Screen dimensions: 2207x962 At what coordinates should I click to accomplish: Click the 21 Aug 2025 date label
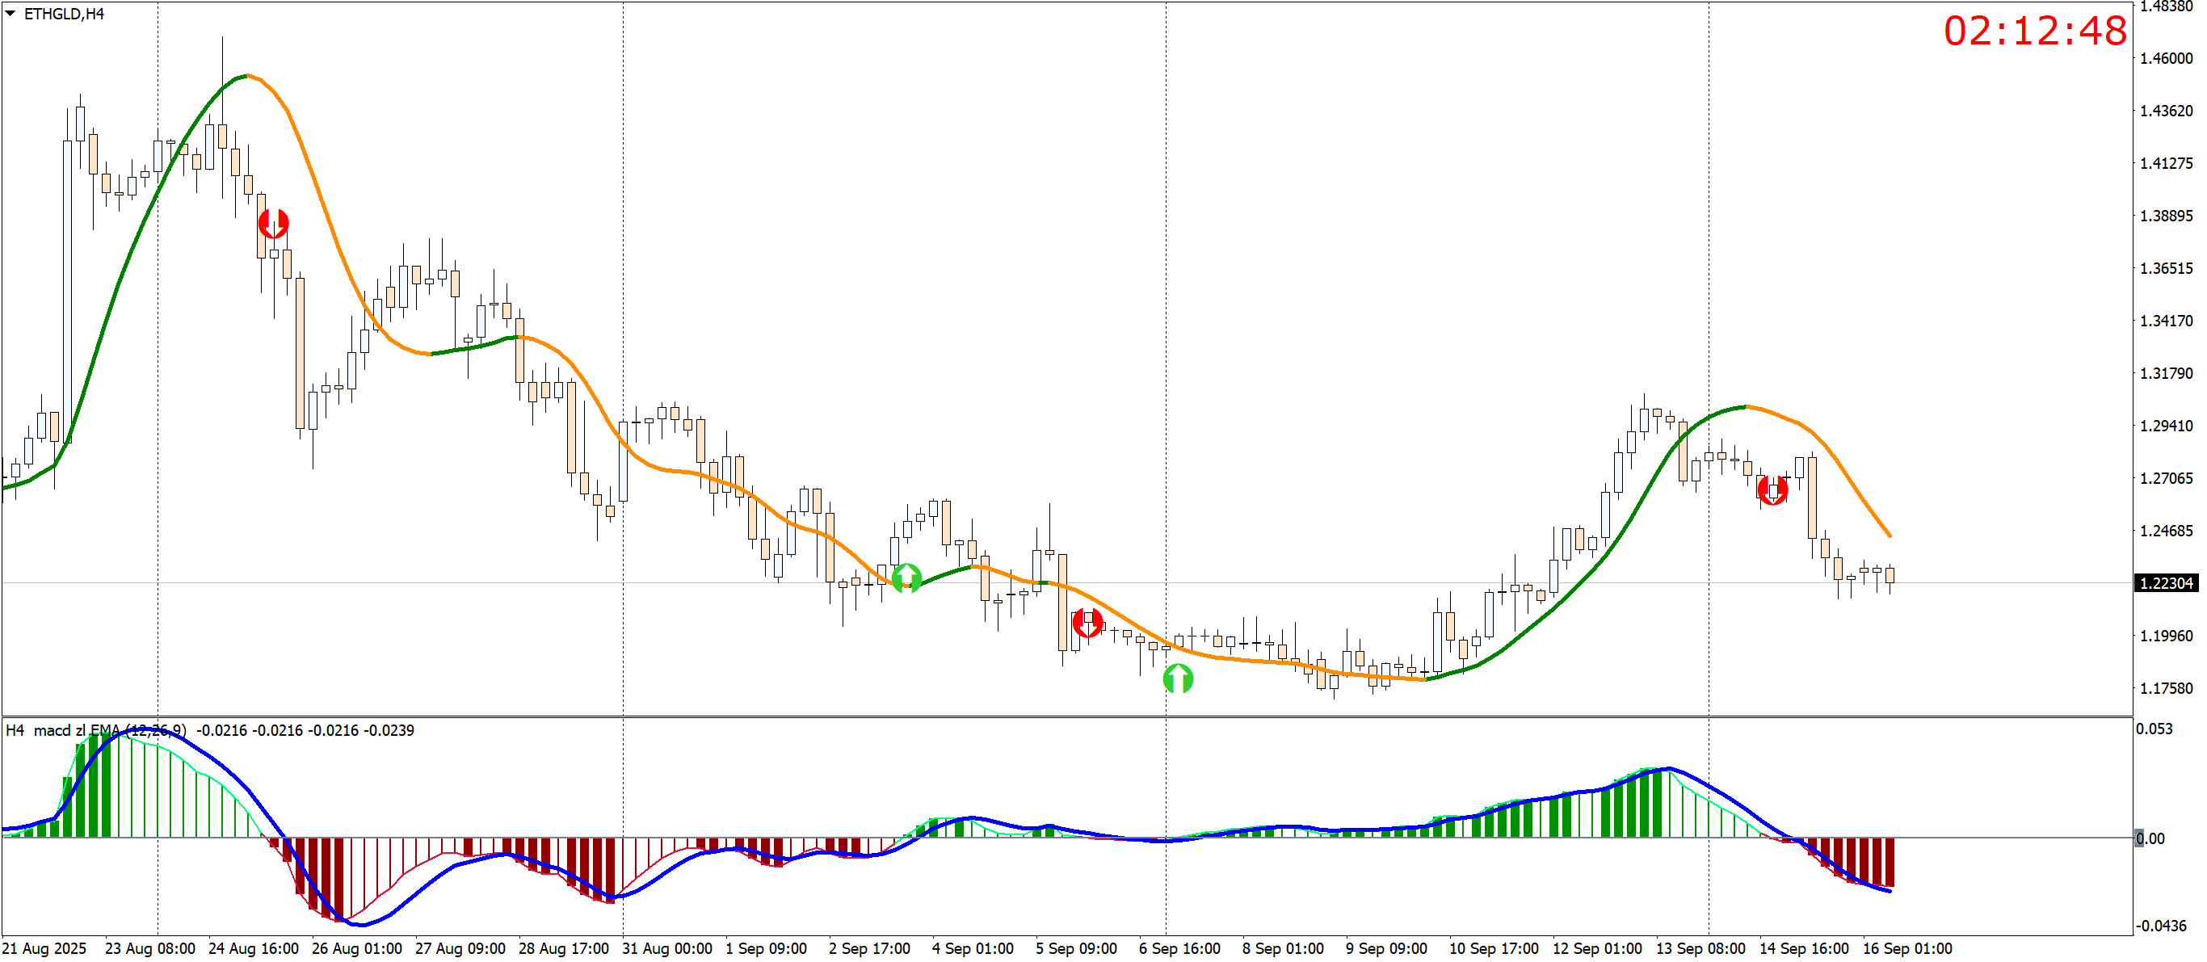44,948
